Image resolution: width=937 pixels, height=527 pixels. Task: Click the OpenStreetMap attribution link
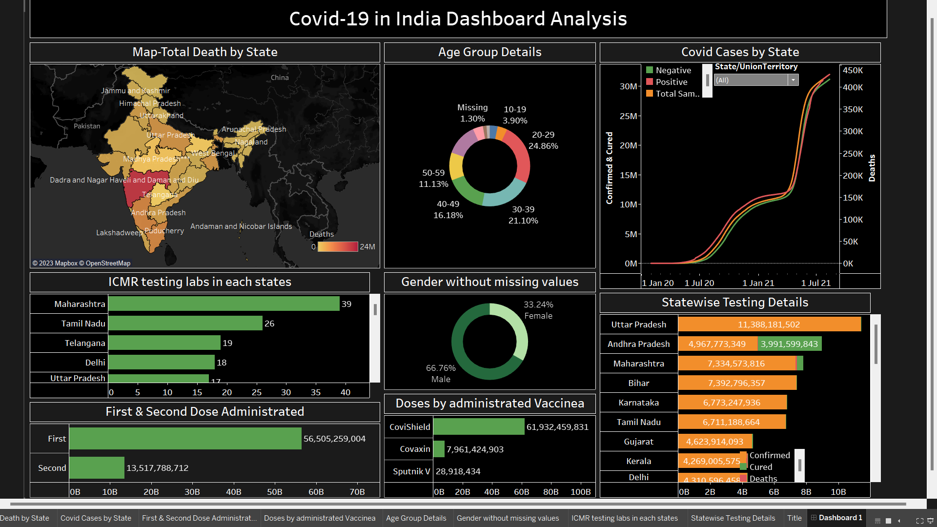(108, 263)
